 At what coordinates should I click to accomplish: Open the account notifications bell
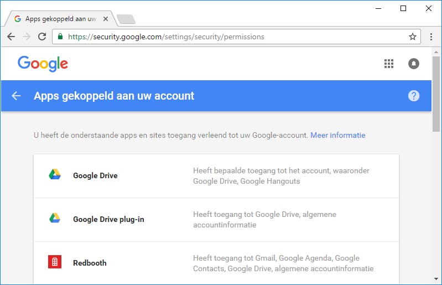414,64
